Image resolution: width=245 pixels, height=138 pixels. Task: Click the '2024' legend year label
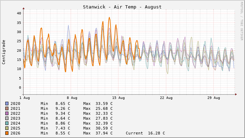click(15, 123)
